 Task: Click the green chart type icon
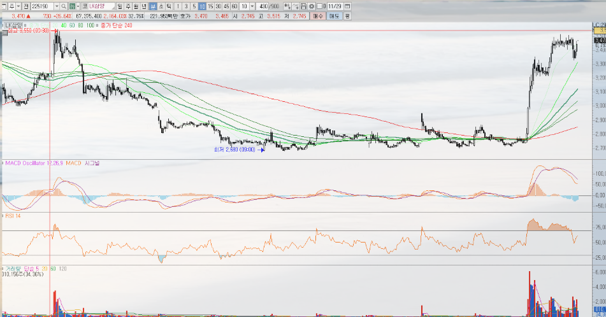tap(72, 6)
